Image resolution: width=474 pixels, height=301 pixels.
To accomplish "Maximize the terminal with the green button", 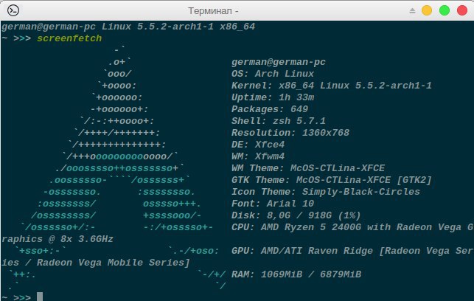I will coord(445,10).
